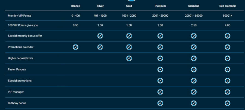This screenshot has height=110, width=245.
Task: Click the 2.00 Platinum value cell
Action: pyautogui.click(x=160, y=25)
